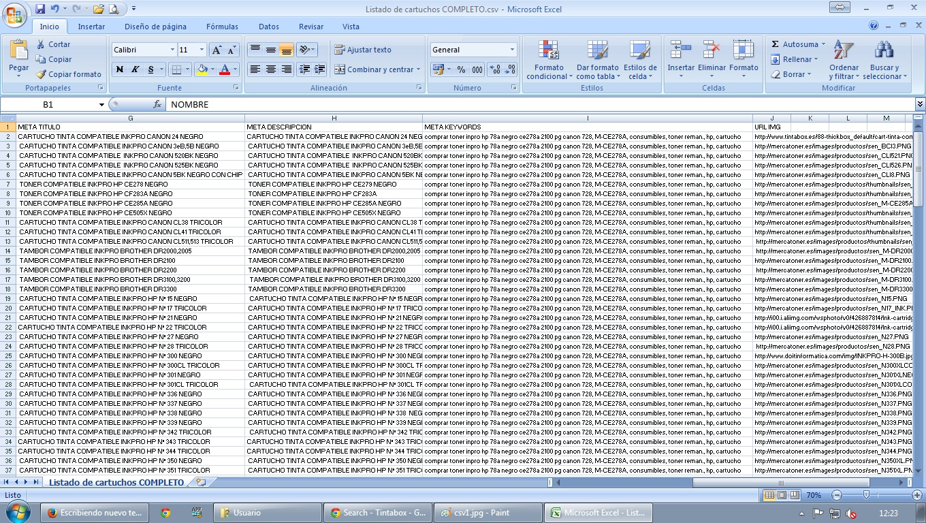Switch to Datos tab
The image size is (926, 523).
pyautogui.click(x=269, y=27)
